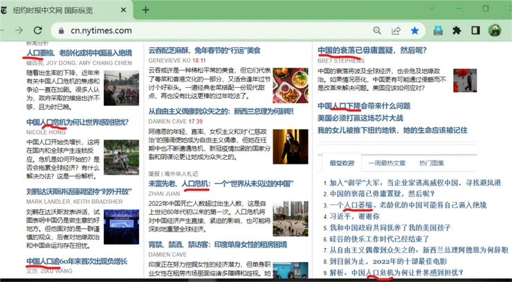Open article 中国人口危机为何让世界感到担忧?
This screenshot has height=282, width=512.
[x=77, y=122]
